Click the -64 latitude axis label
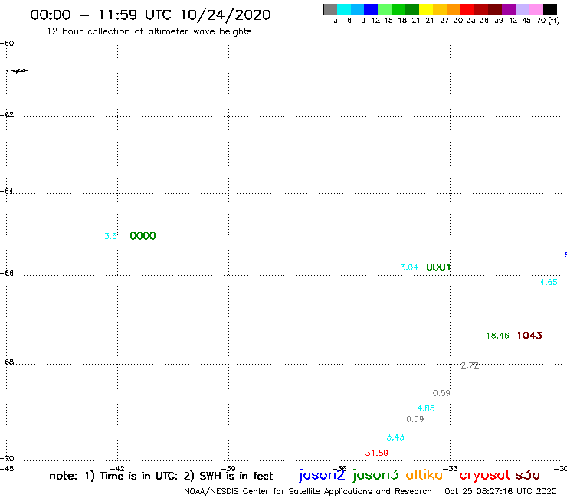Screen dimensions: 567x498 [x=8, y=191]
